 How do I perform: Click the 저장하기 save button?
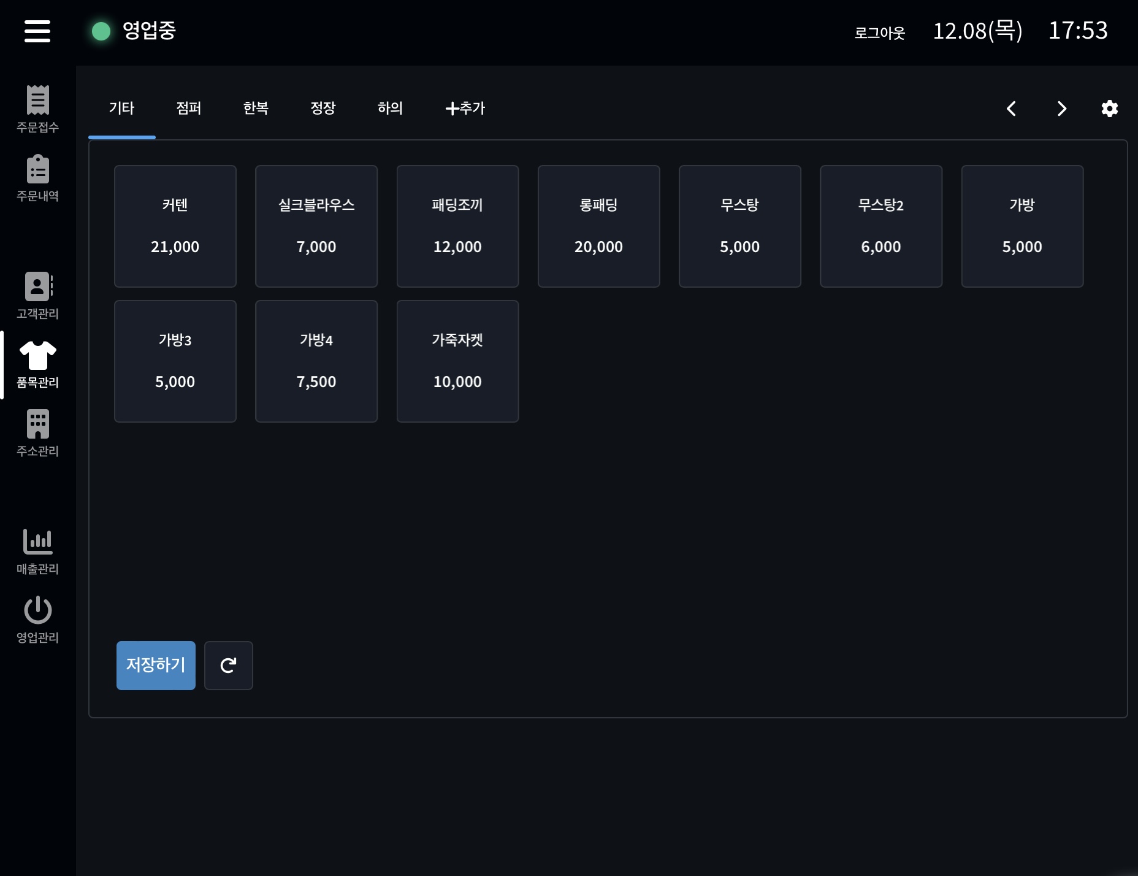pyautogui.click(x=155, y=665)
